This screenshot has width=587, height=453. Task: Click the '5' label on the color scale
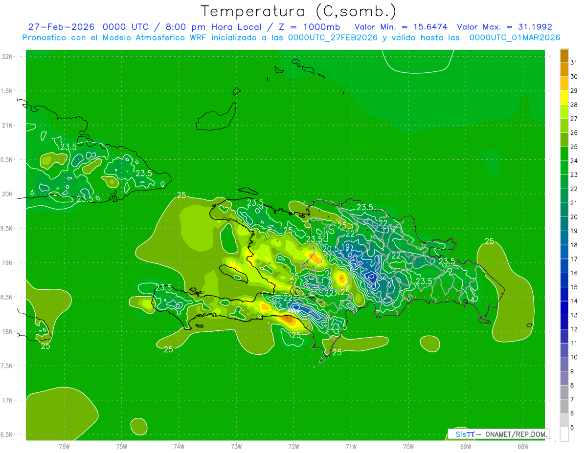pos(572,428)
